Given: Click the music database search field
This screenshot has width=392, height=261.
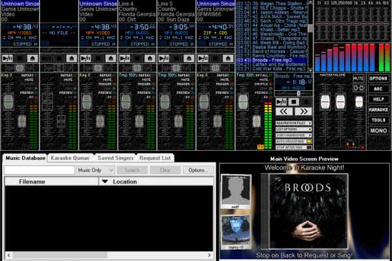Looking at the screenshot, I should point(39,170).
